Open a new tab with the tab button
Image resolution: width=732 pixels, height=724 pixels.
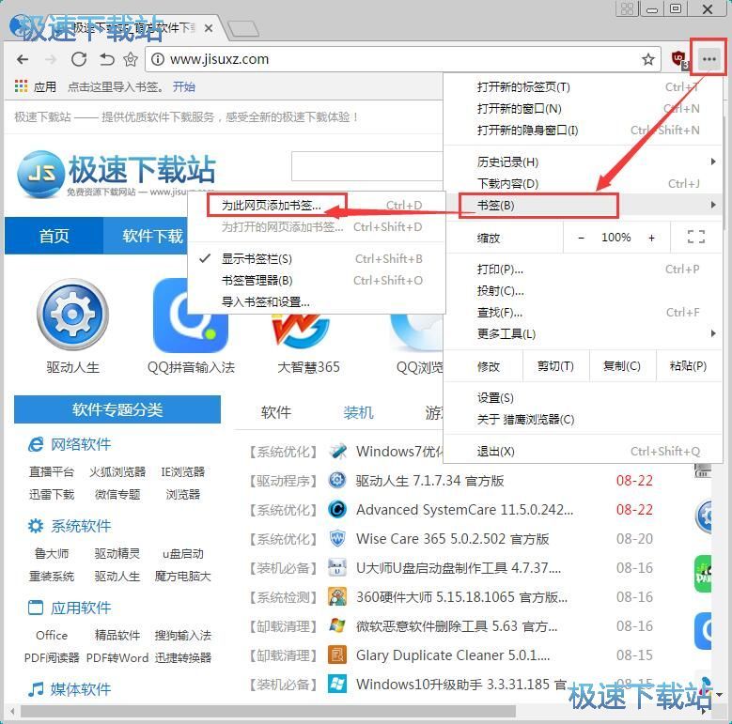[242, 29]
